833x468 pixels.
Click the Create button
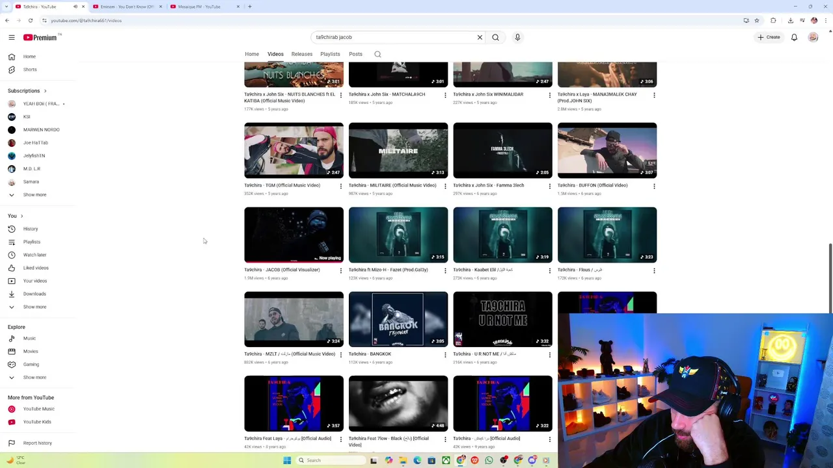(x=769, y=37)
